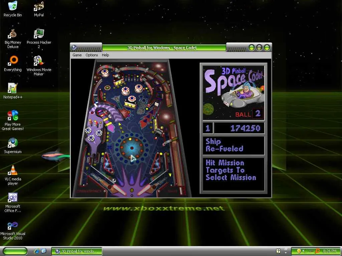The width and height of the screenshot is (342, 256).
Task: Click the question mark help tray icon
Action: click(x=278, y=251)
